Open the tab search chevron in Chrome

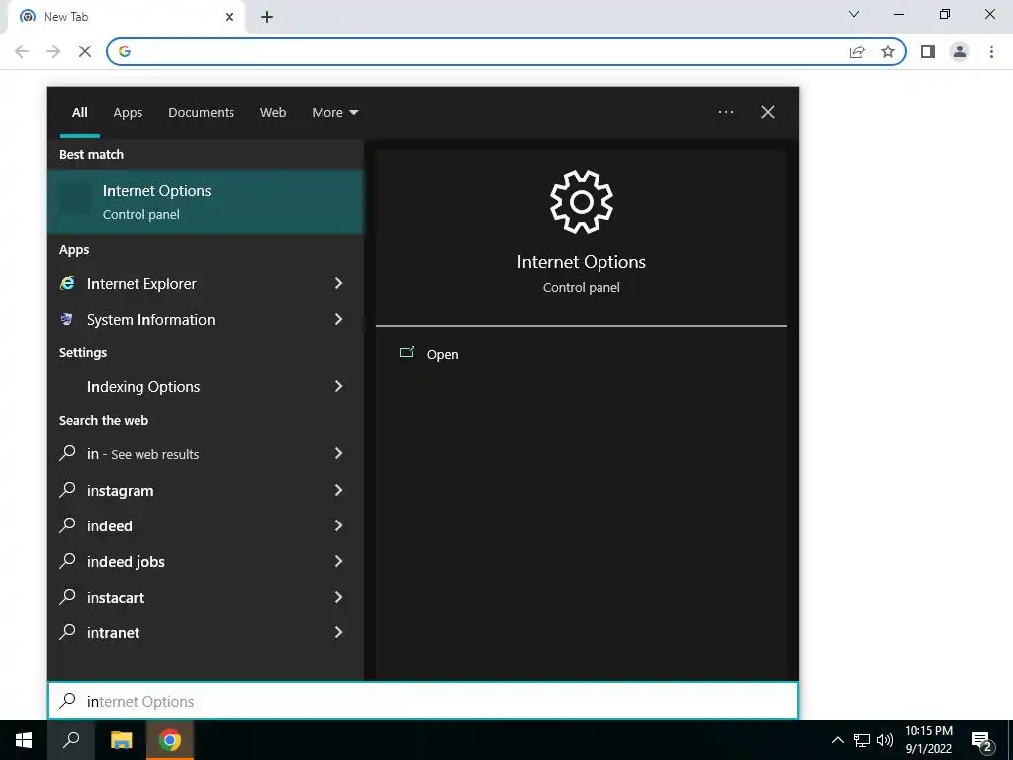(854, 14)
